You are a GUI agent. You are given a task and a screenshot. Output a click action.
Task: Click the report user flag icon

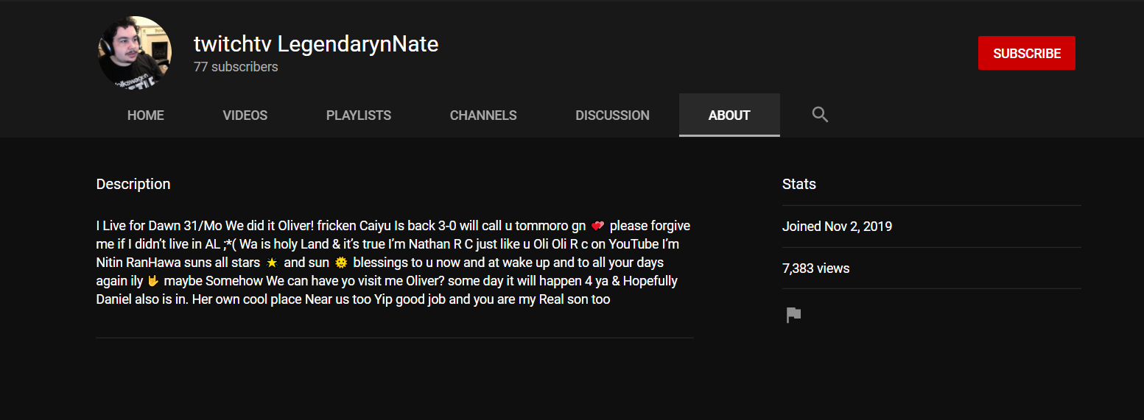click(793, 316)
